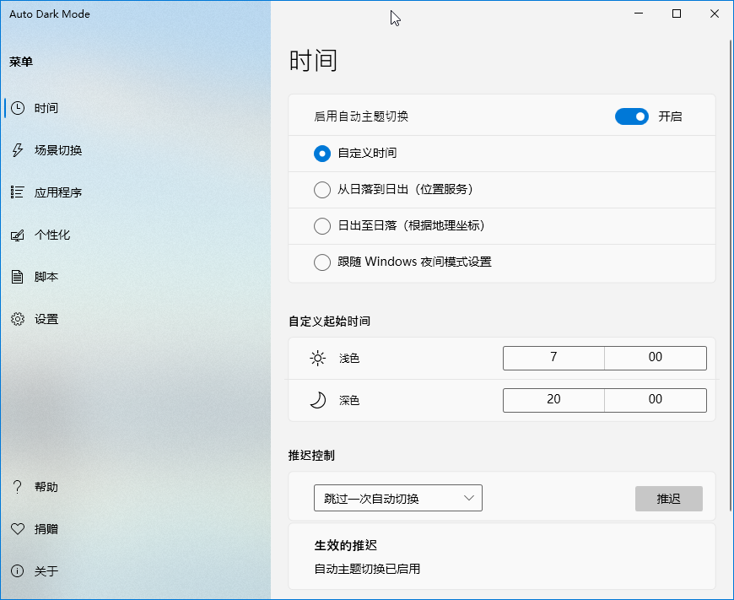Image resolution: width=734 pixels, height=600 pixels.
Task: Select 跟随 Windows 夜间模式设置 option
Action: 322,262
